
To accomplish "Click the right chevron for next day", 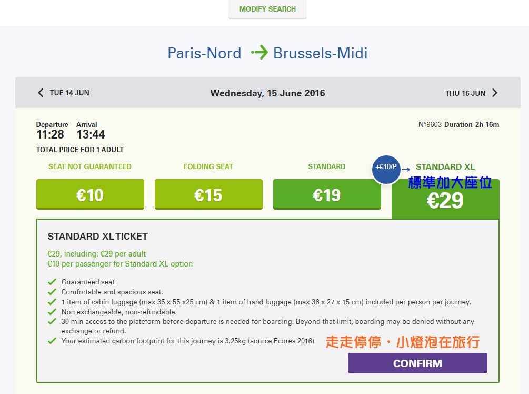I will click(495, 93).
